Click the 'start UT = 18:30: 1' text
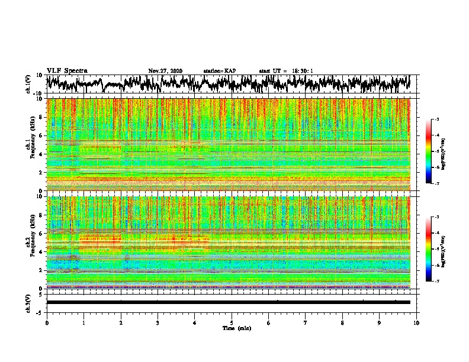 pos(286,71)
